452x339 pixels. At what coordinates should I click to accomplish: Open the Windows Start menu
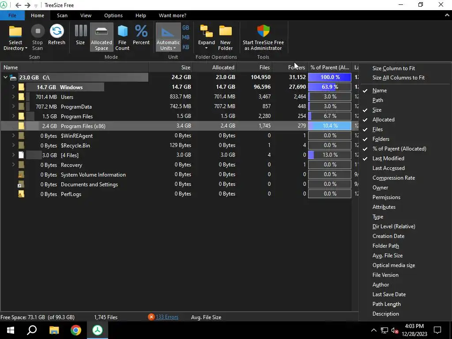coord(11,330)
